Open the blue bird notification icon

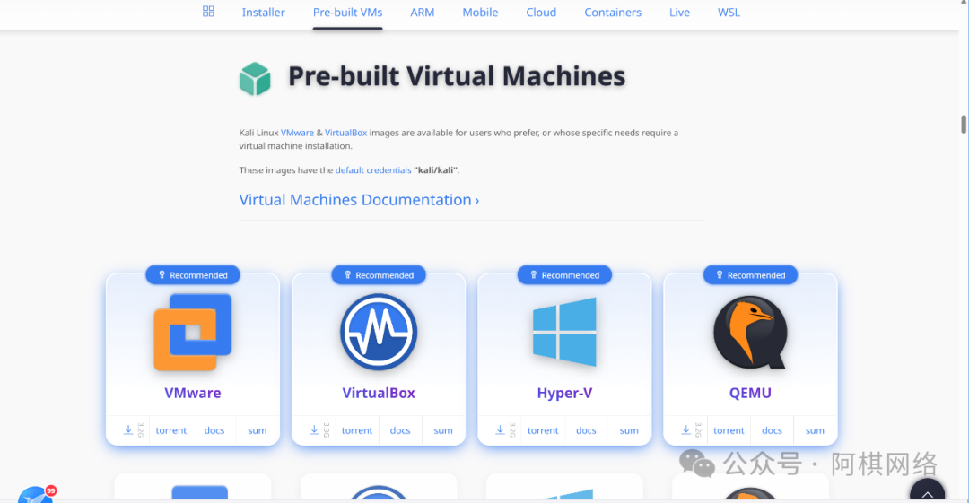click(x=36, y=494)
